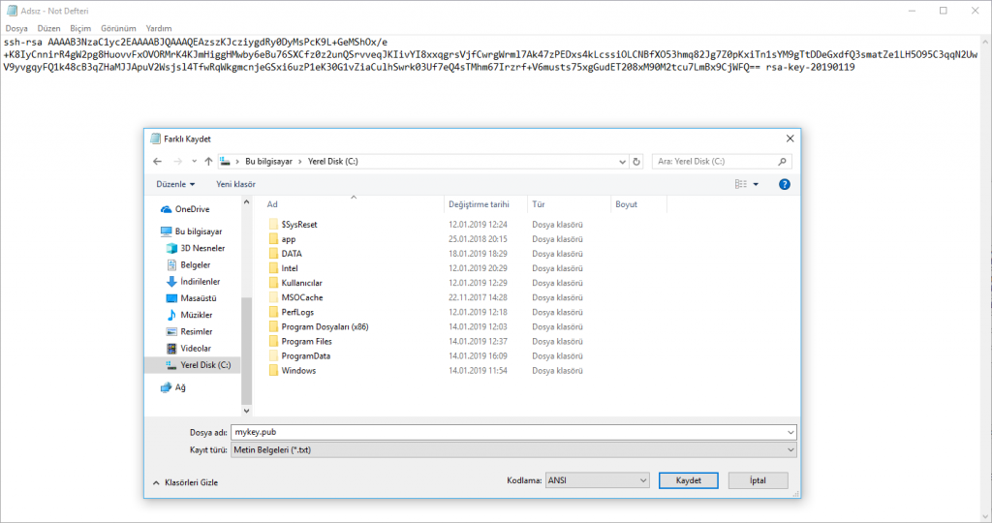
Task: Open help with the question mark icon
Action: (x=785, y=184)
